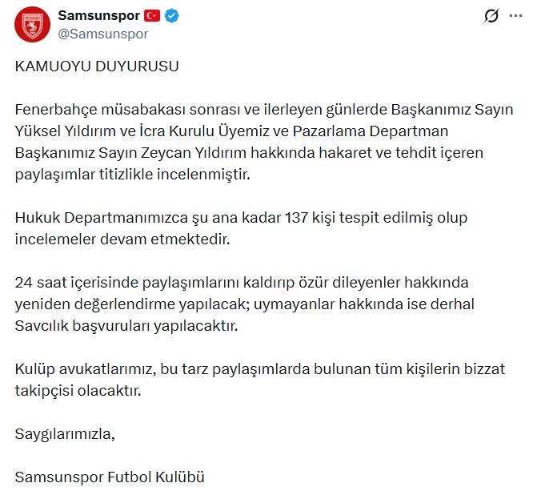Click the Saygılarımızla closing line

tap(65, 434)
